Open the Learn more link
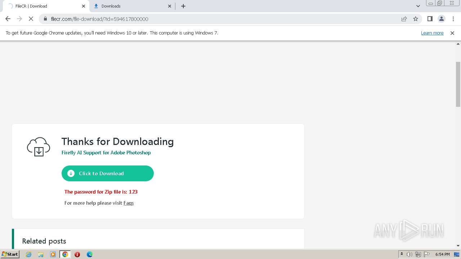The width and height of the screenshot is (461, 259). click(x=432, y=33)
